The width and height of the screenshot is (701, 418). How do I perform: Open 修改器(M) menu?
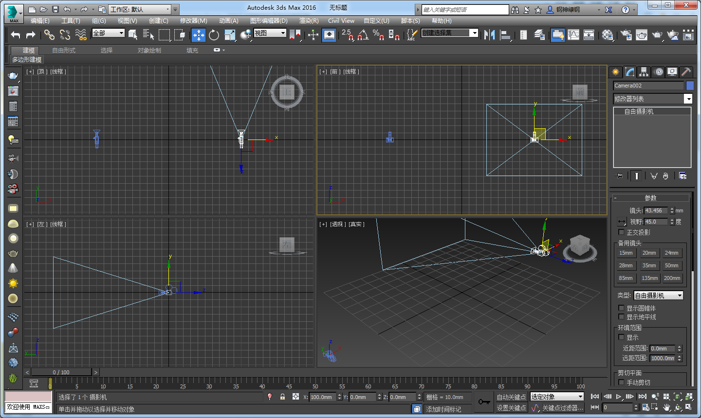(x=194, y=21)
